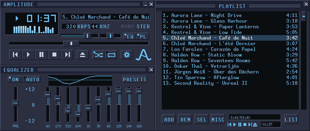Open the playlist SEL menu

pos(202,119)
